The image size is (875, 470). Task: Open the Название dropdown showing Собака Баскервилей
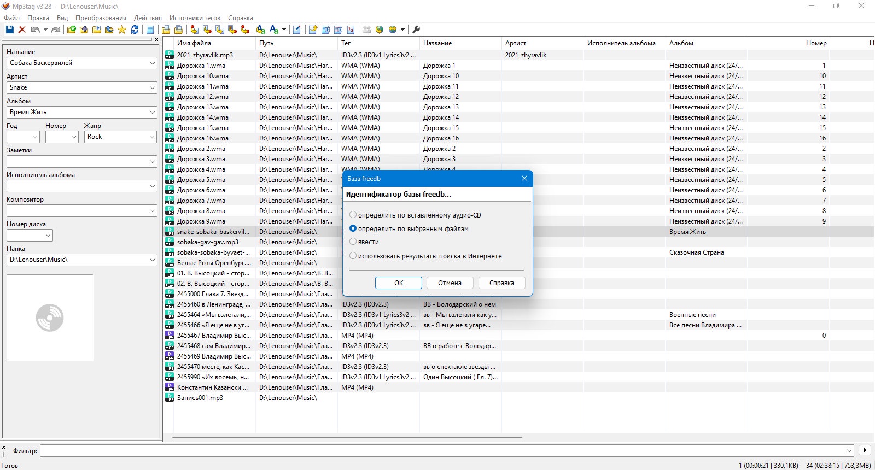pos(152,63)
